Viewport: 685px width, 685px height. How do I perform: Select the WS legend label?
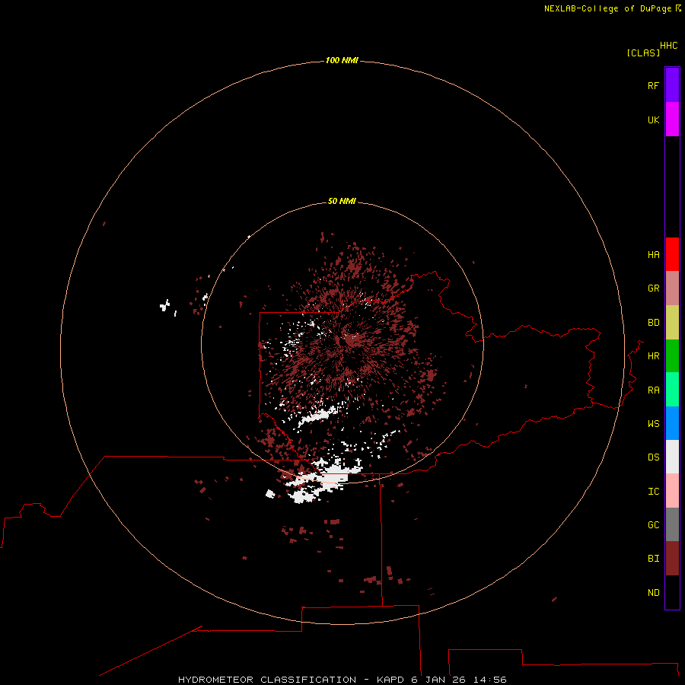point(653,423)
